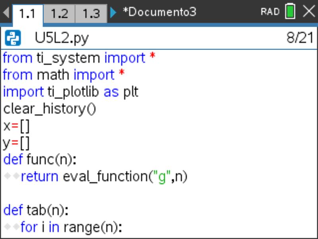Click the blue right arrow after tabs
The width and height of the screenshot is (318, 239).
[x=113, y=12]
